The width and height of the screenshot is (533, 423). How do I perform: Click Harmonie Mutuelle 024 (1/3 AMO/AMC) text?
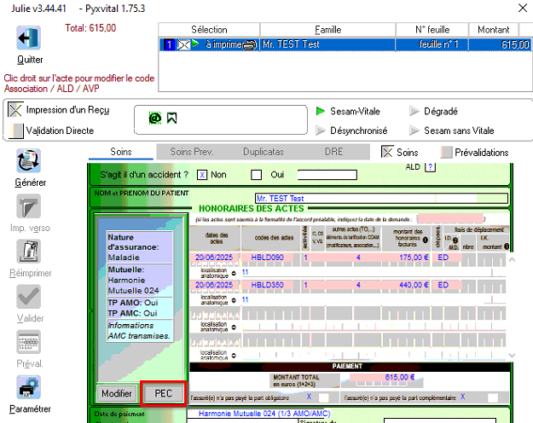(x=264, y=414)
